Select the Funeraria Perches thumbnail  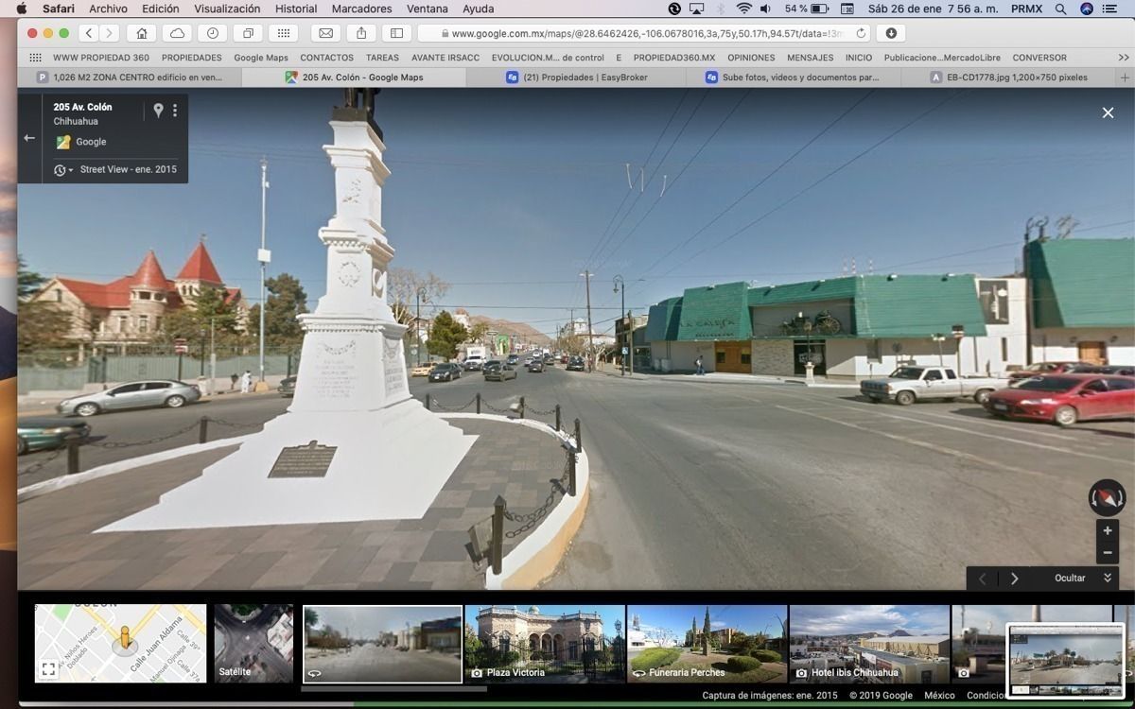pos(707,644)
